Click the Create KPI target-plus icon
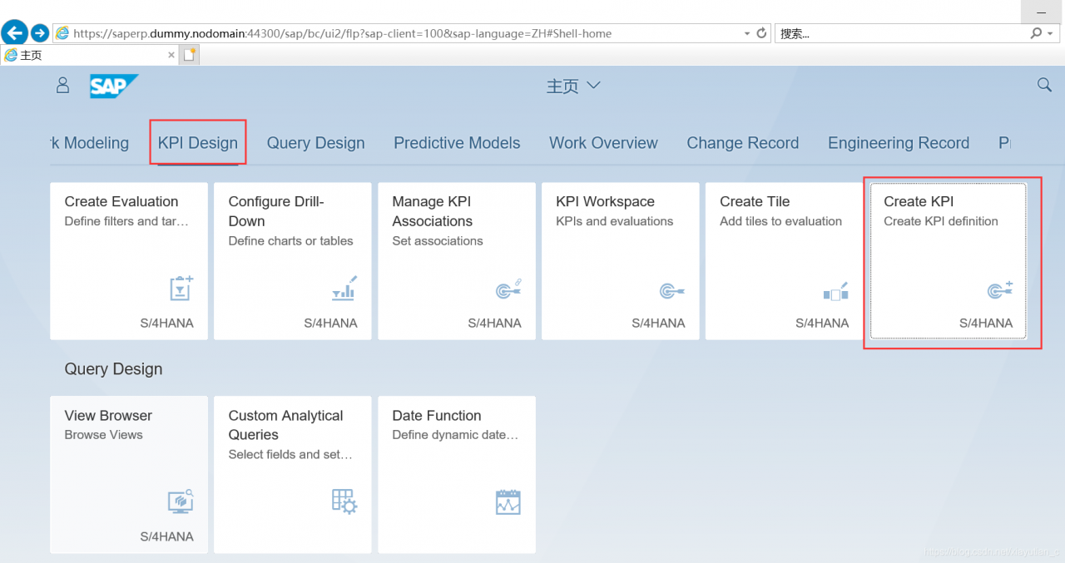 (x=1000, y=289)
